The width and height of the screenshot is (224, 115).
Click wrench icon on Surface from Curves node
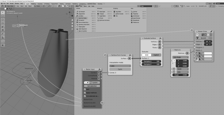click(130, 55)
